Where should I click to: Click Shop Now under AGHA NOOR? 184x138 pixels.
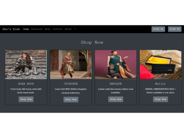pyautogui.click(x=26, y=99)
